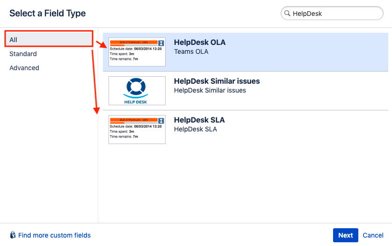Switch to the Standard category
The width and height of the screenshot is (392, 246).
(x=23, y=54)
